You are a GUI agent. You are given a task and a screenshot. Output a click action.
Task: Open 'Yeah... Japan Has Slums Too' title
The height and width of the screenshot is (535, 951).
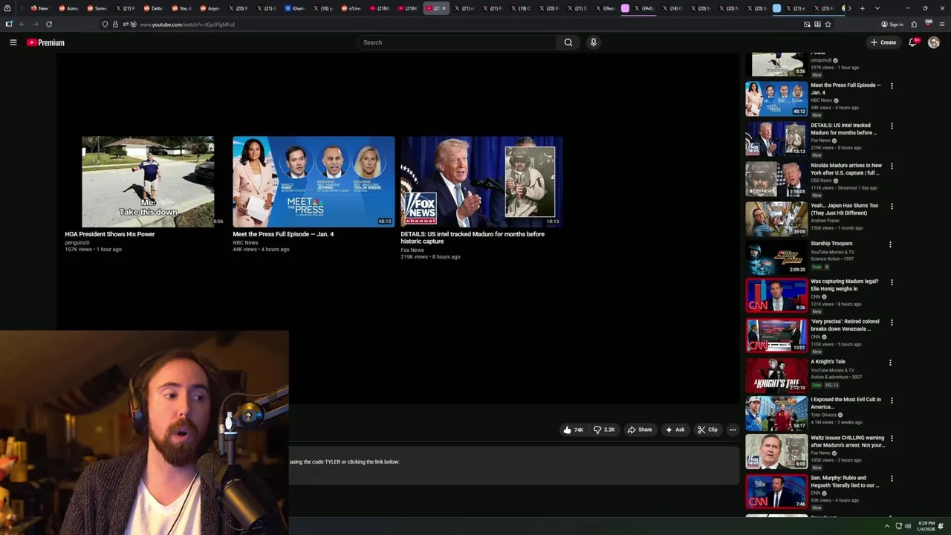tap(844, 210)
